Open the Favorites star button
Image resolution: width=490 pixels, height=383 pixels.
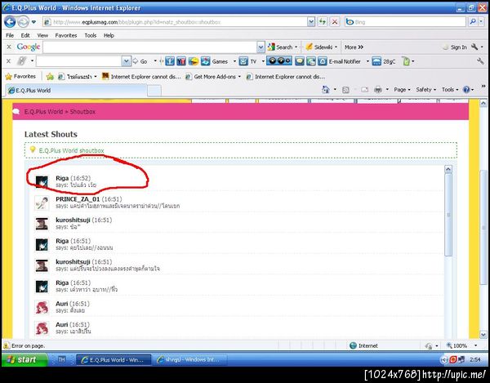[x=20, y=77]
